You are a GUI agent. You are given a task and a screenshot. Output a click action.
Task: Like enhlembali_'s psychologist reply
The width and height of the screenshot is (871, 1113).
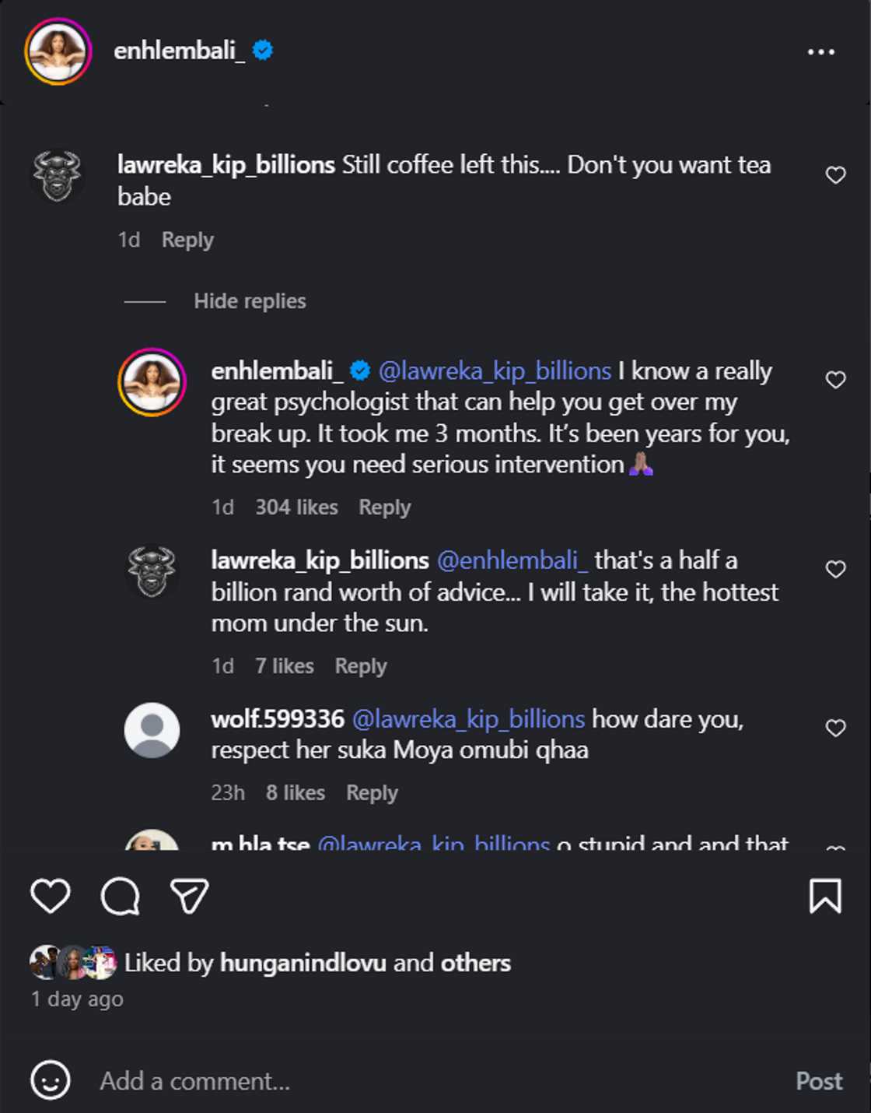coord(835,380)
